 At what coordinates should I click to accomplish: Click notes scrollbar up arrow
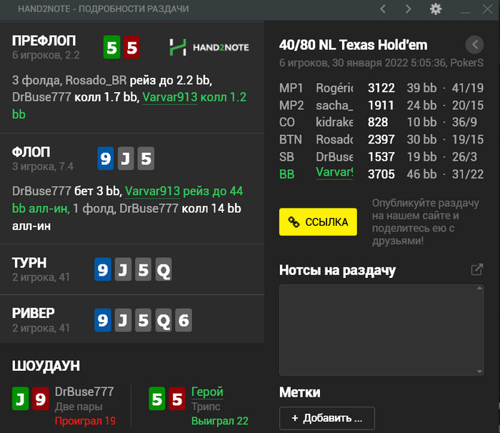479,288
